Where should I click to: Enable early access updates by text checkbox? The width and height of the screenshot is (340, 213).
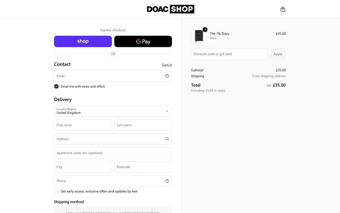point(56,191)
